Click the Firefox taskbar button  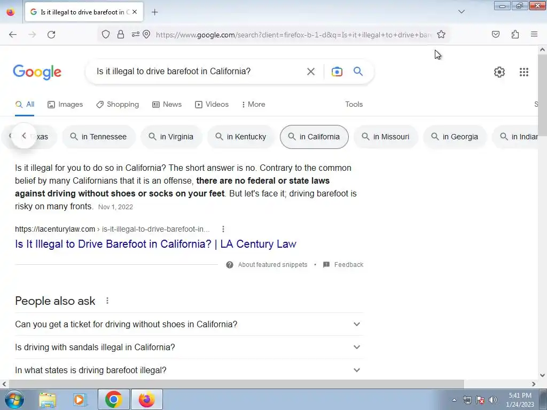[147, 399]
